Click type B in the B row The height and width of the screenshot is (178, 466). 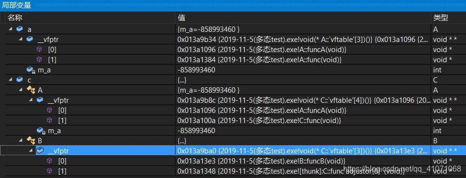coord(436,141)
